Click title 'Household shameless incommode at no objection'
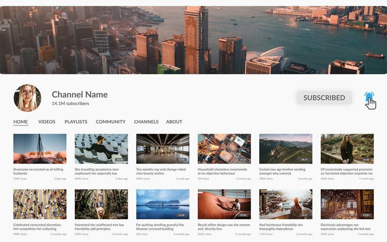 pyautogui.click(x=223, y=171)
